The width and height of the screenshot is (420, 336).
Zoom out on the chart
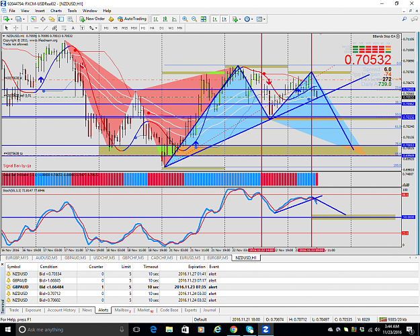[x=194, y=19]
